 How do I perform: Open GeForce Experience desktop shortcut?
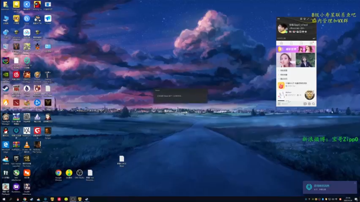pyautogui.click(x=5, y=77)
